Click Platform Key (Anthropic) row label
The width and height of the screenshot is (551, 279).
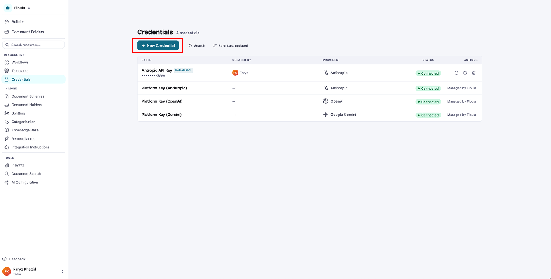(164, 88)
